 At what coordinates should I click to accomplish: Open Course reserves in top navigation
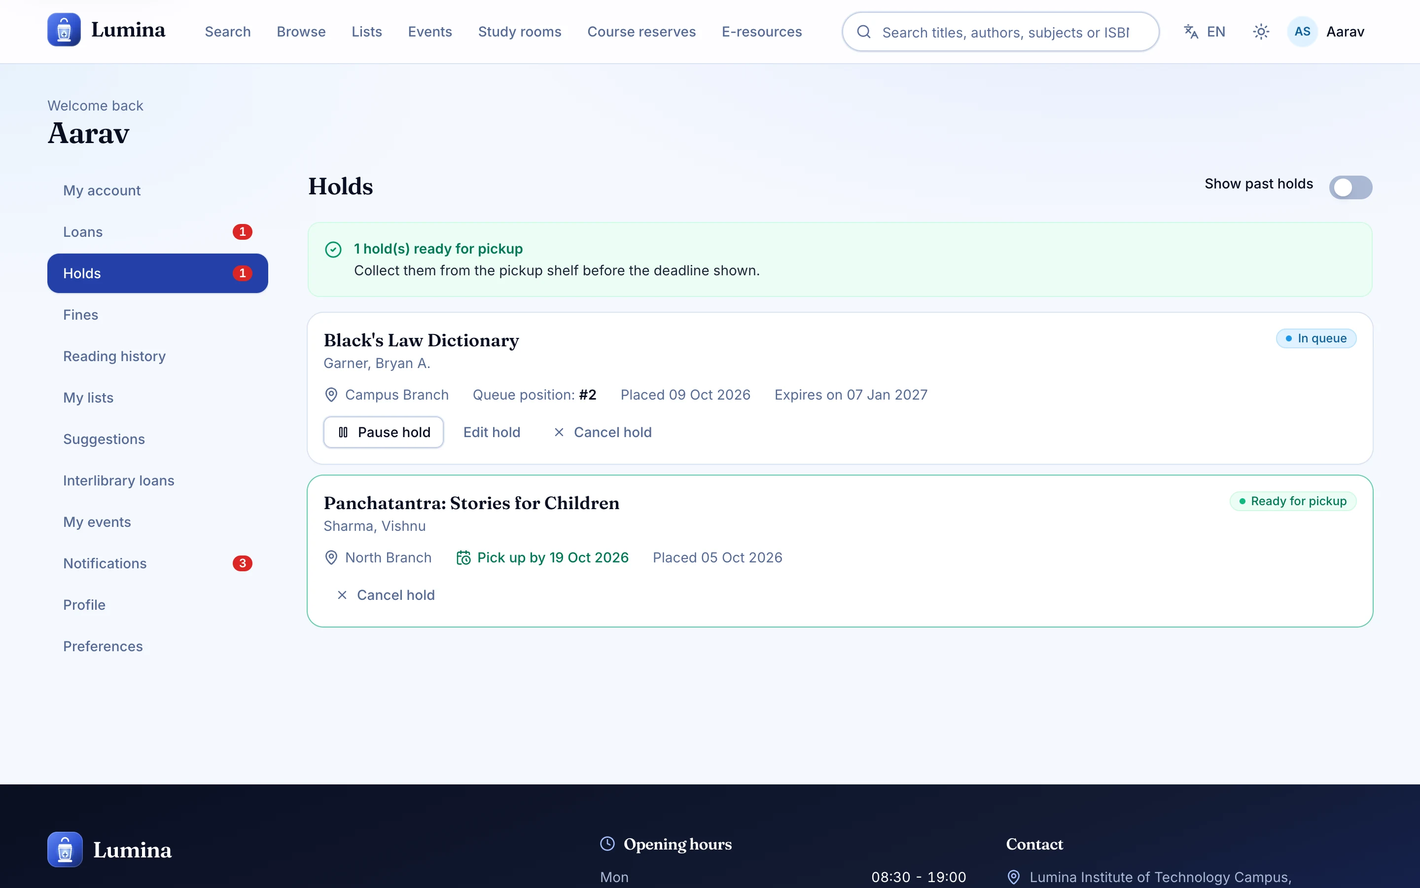pos(641,32)
